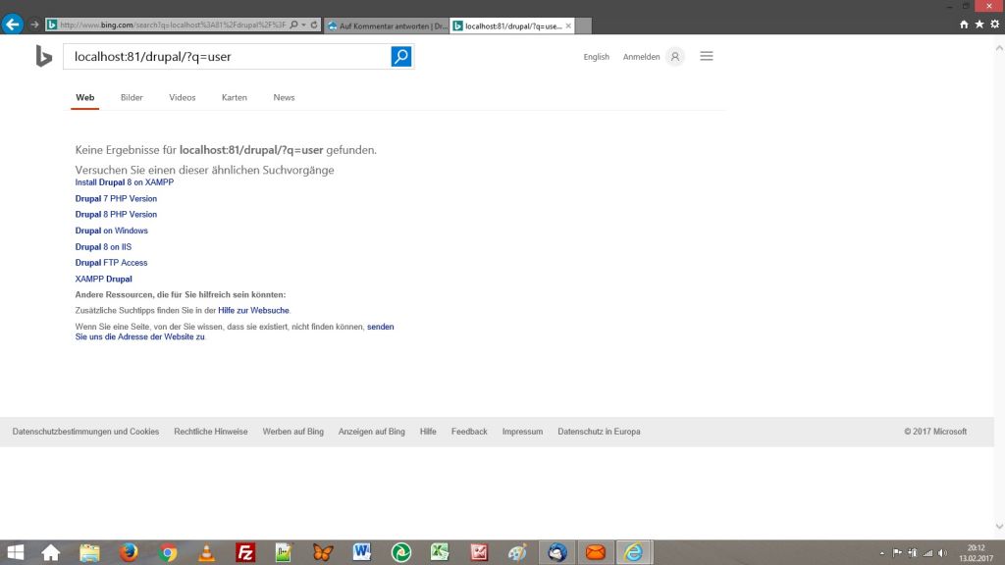Close the active localhost search tab
The image size is (1005, 565).
569,26
